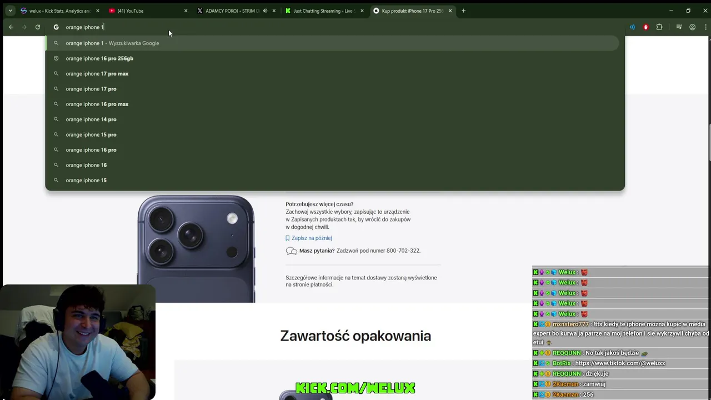The width and height of the screenshot is (711, 400).
Task: Close the YouTube tab
Action: pyautogui.click(x=186, y=11)
